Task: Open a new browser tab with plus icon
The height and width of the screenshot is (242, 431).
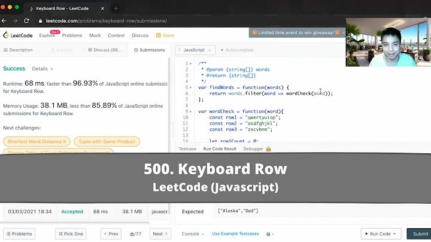Action: click(116, 8)
